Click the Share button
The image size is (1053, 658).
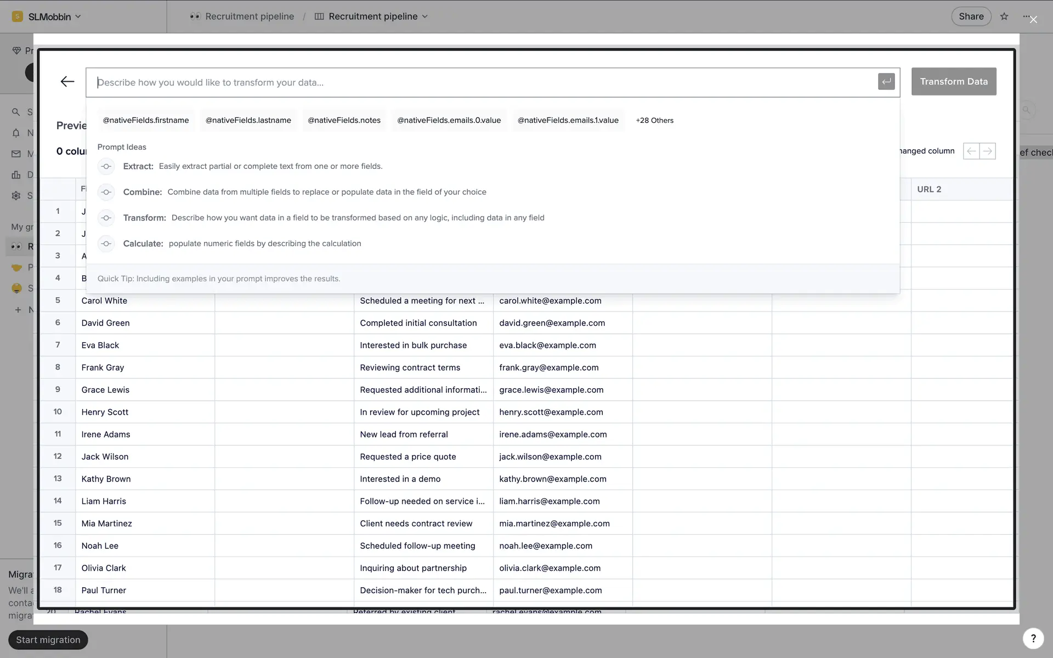pos(971,16)
